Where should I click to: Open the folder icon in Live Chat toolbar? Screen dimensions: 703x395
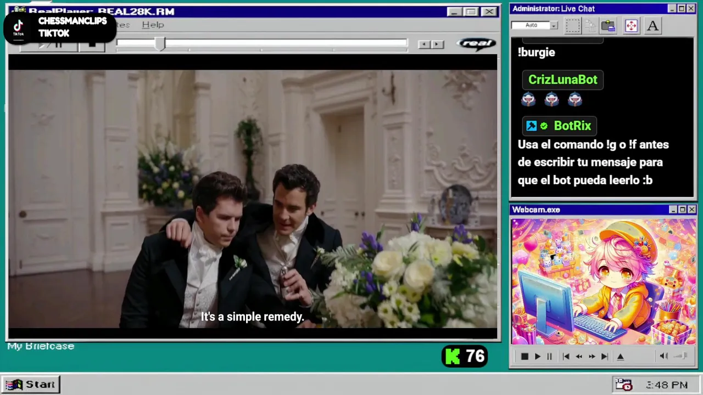(x=608, y=25)
